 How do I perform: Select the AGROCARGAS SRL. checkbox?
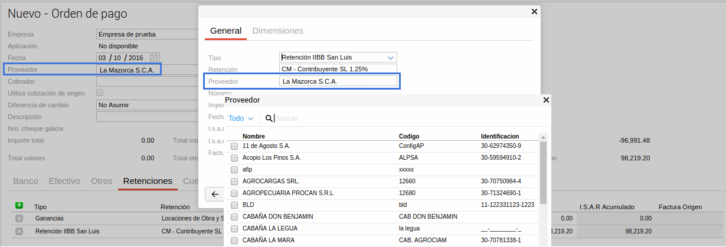point(234,181)
